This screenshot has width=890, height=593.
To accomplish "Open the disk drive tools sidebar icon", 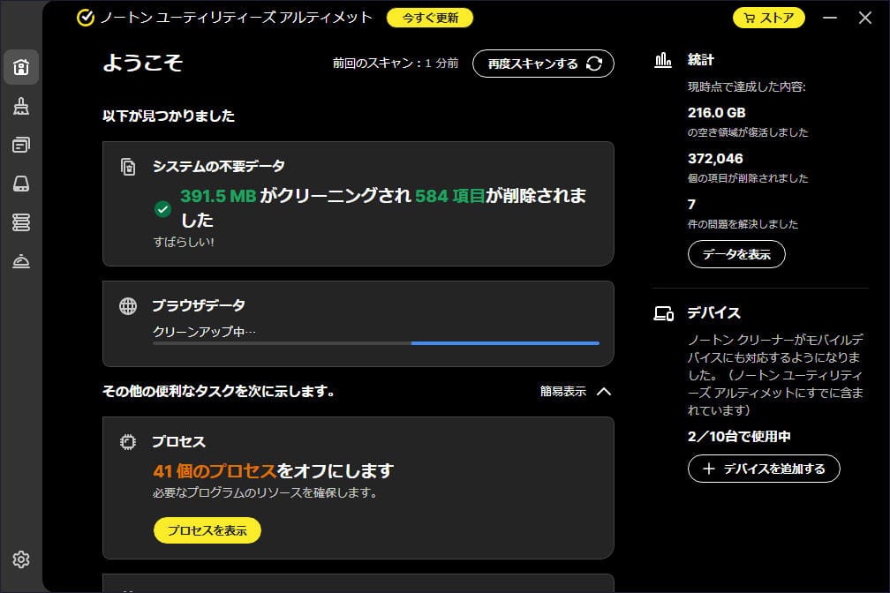I will 20,183.
